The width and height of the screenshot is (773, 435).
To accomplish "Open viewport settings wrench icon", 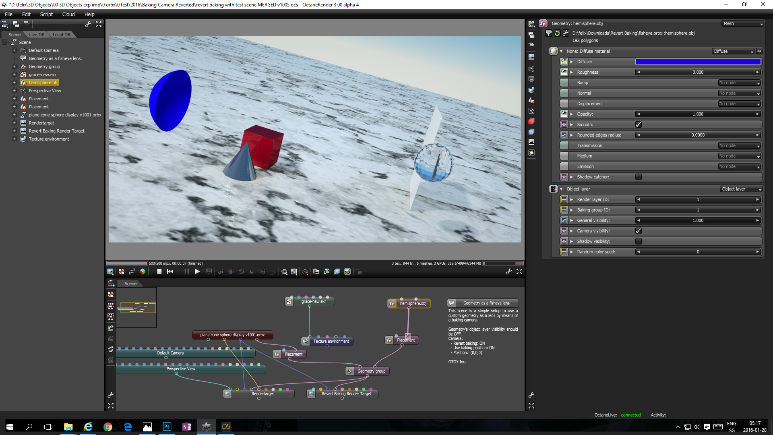I will [508, 272].
